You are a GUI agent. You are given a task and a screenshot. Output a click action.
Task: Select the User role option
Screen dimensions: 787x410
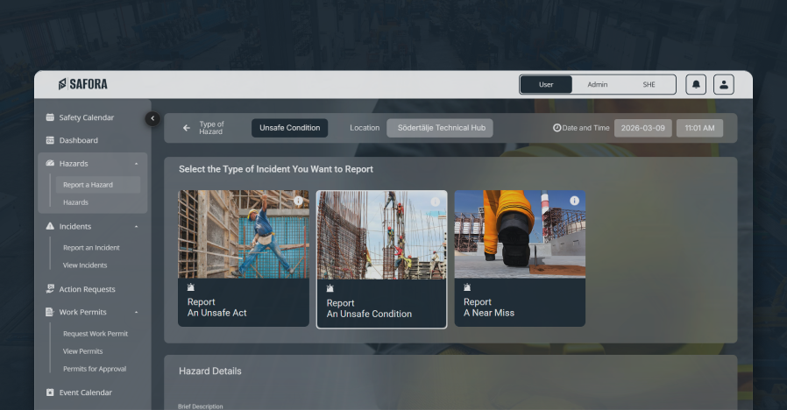pyautogui.click(x=546, y=84)
